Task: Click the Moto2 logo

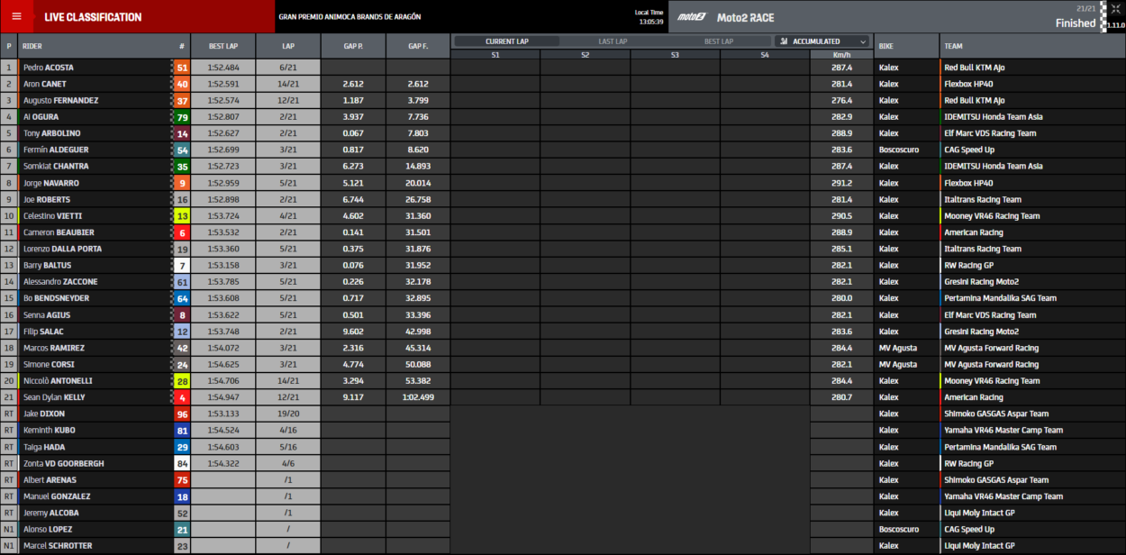Action: [692, 17]
